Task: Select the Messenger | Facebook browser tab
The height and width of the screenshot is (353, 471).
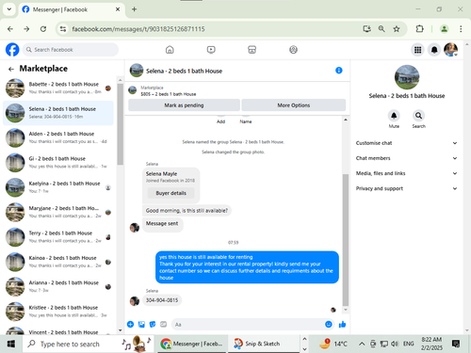Action: coord(72,9)
